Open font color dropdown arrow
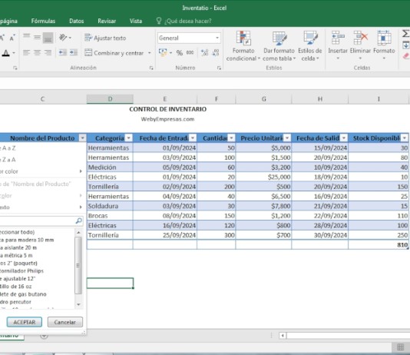Image resolution: width=410 pixels, height=355 pixels. [x=14, y=53]
